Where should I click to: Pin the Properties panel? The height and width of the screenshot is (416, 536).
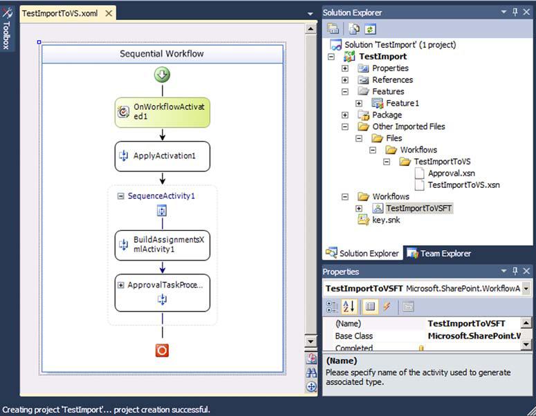pos(515,271)
